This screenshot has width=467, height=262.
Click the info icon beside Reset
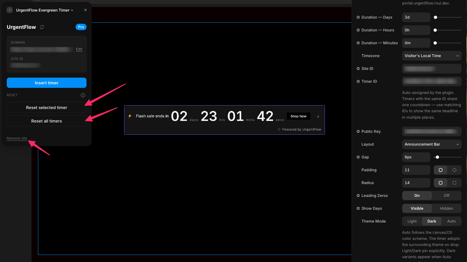pos(83,95)
